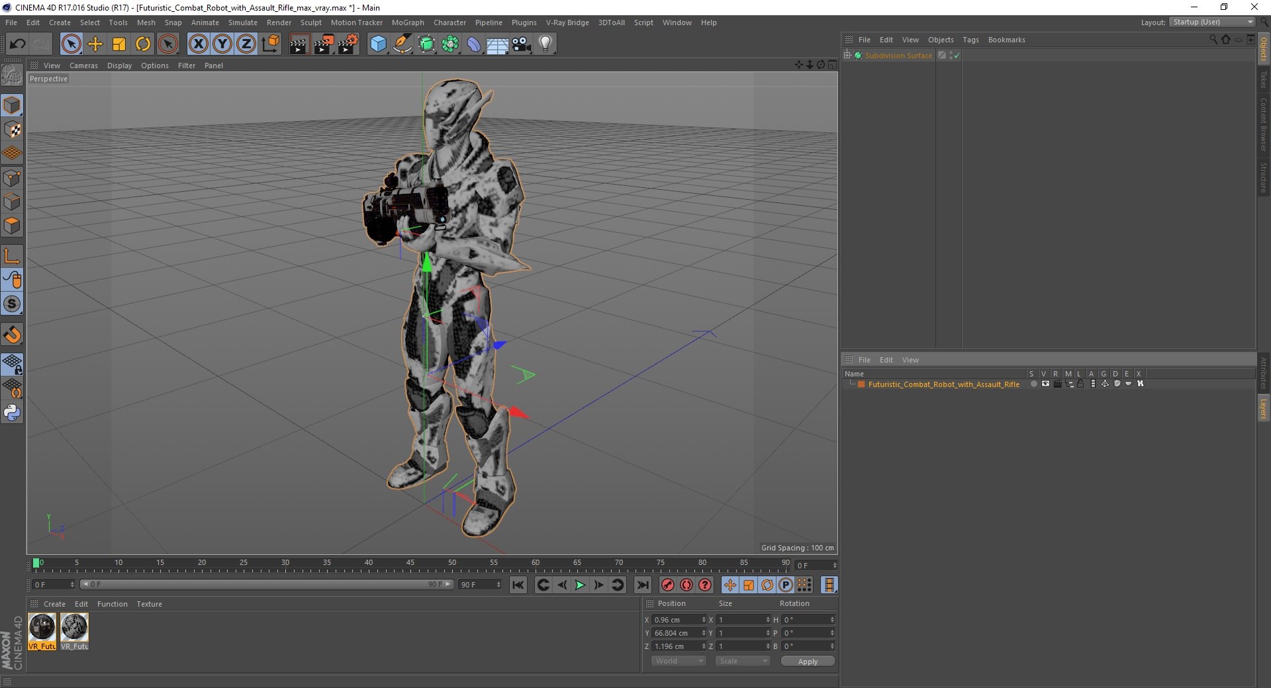Open Object Manager Tags menu

pos(970,40)
